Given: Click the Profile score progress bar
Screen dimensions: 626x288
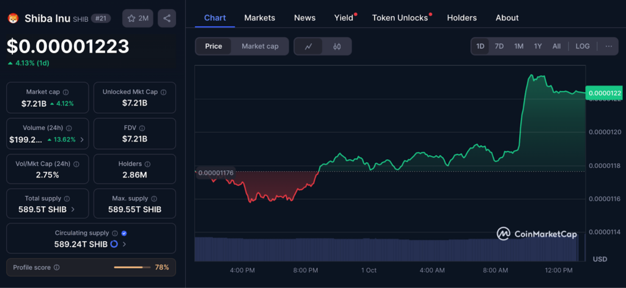Looking at the screenshot, I should pyautogui.click(x=131, y=267).
